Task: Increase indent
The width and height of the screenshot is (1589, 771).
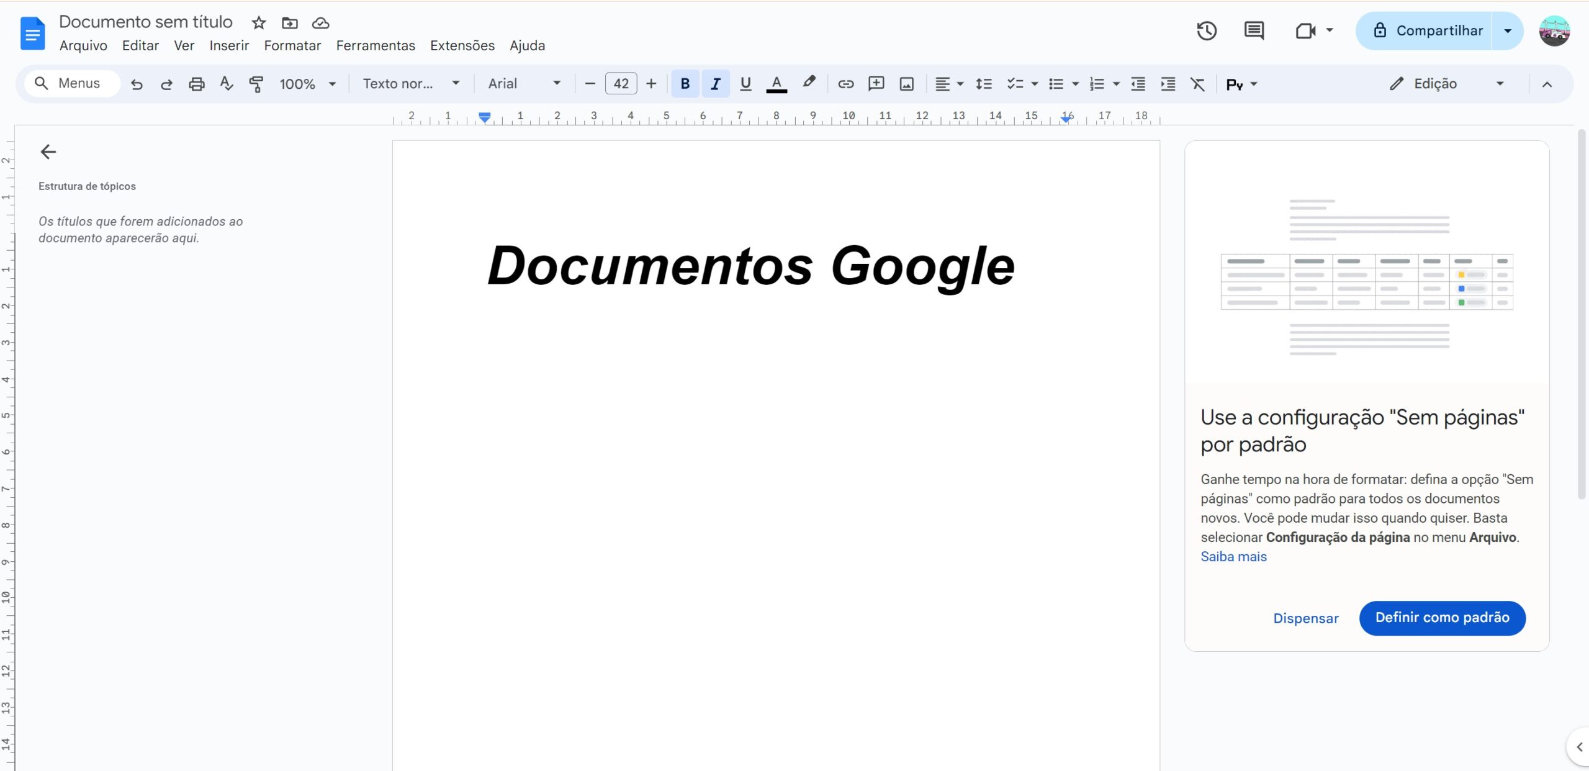Action: (x=1168, y=84)
